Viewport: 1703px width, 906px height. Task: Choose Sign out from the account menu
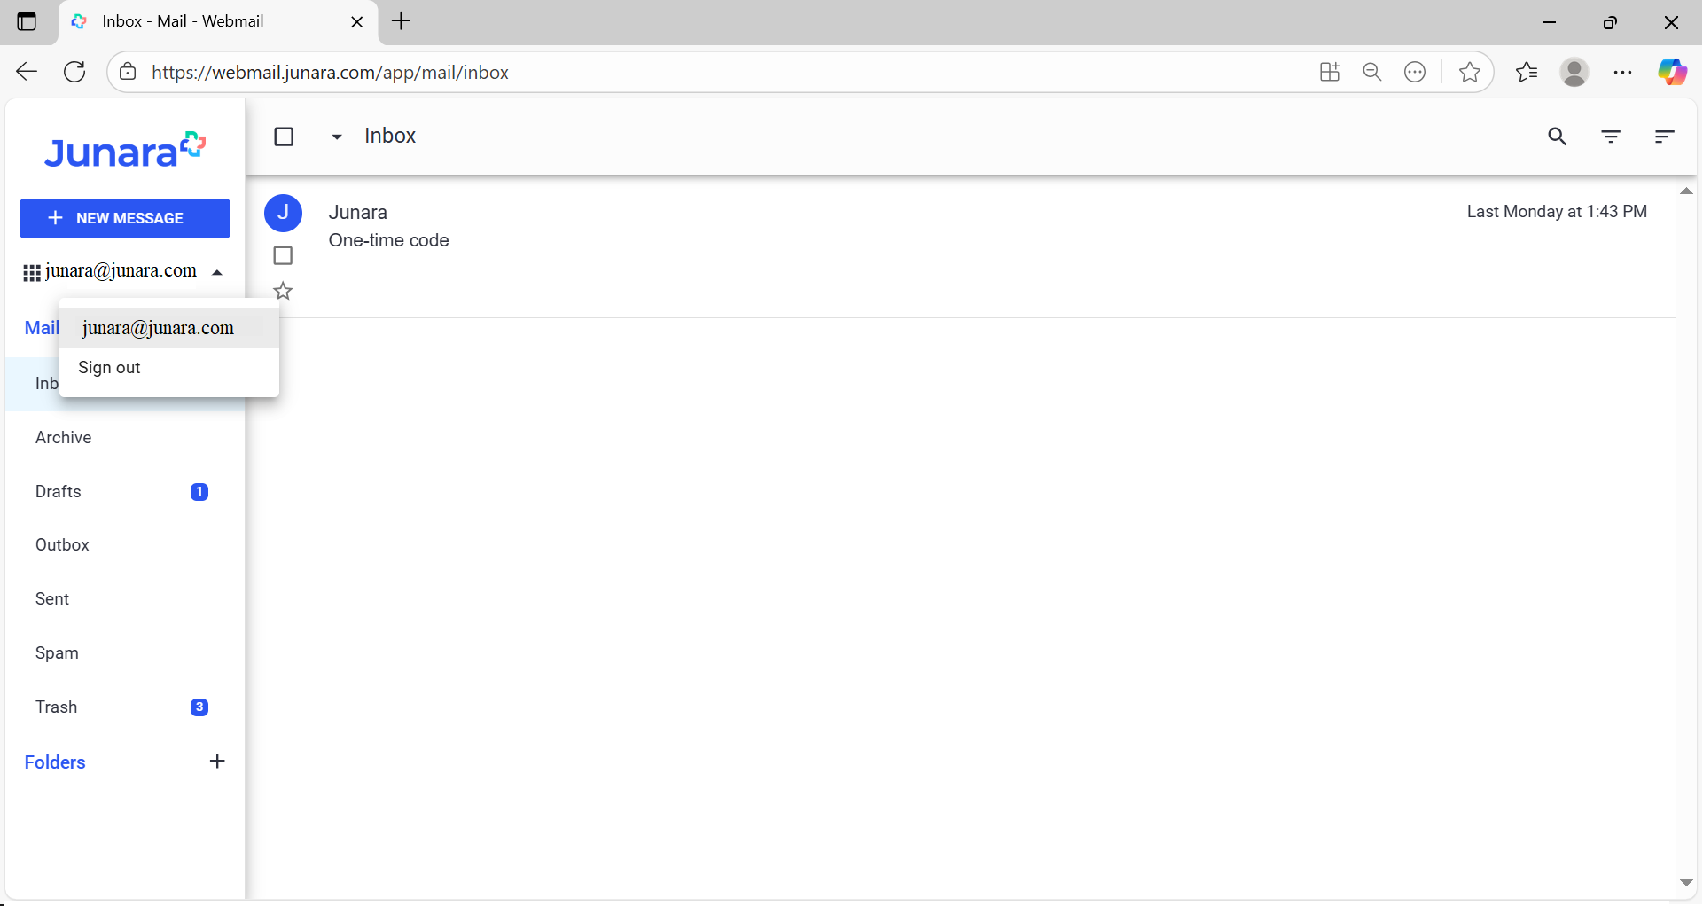169,368
